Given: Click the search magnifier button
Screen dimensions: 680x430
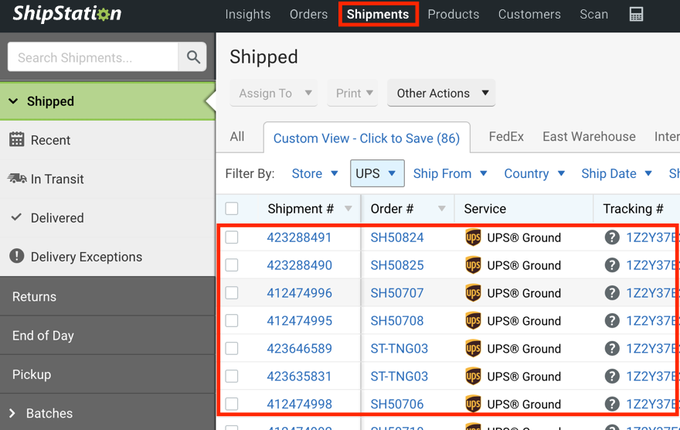Looking at the screenshot, I should pos(193,56).
